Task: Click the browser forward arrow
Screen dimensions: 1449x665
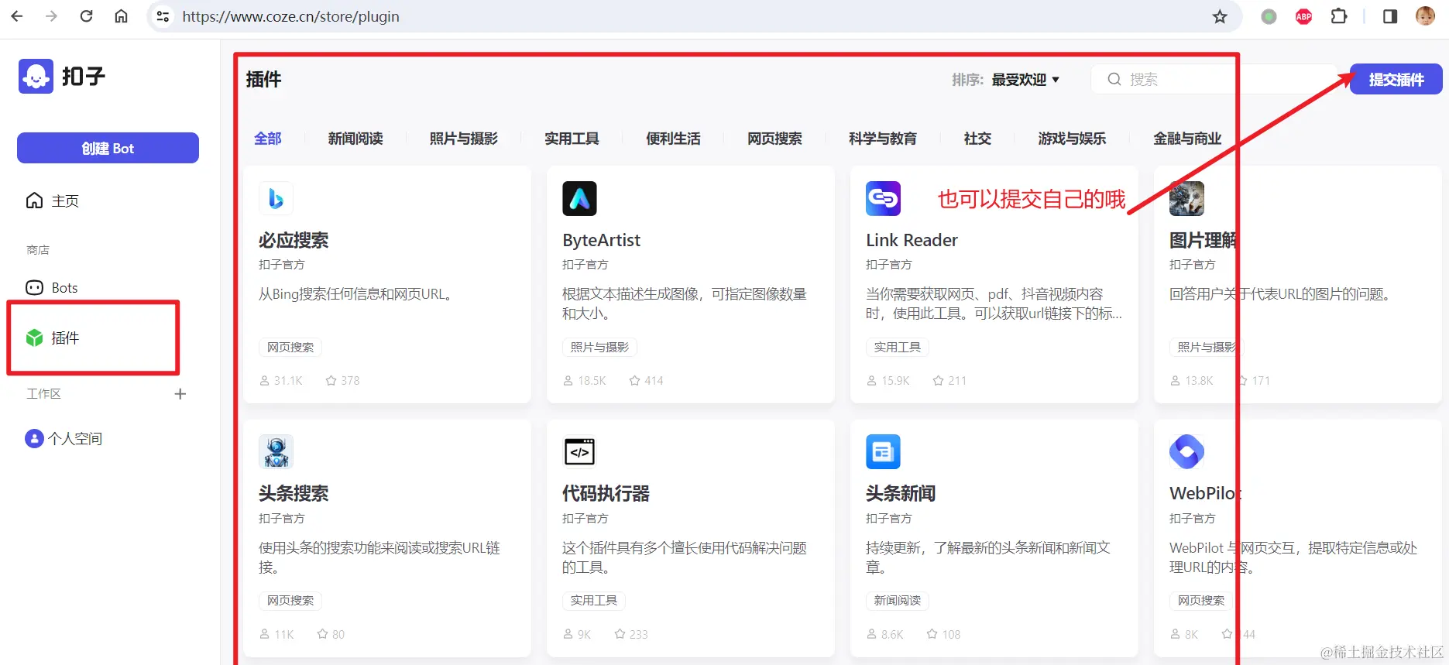Action: point(52,16)
